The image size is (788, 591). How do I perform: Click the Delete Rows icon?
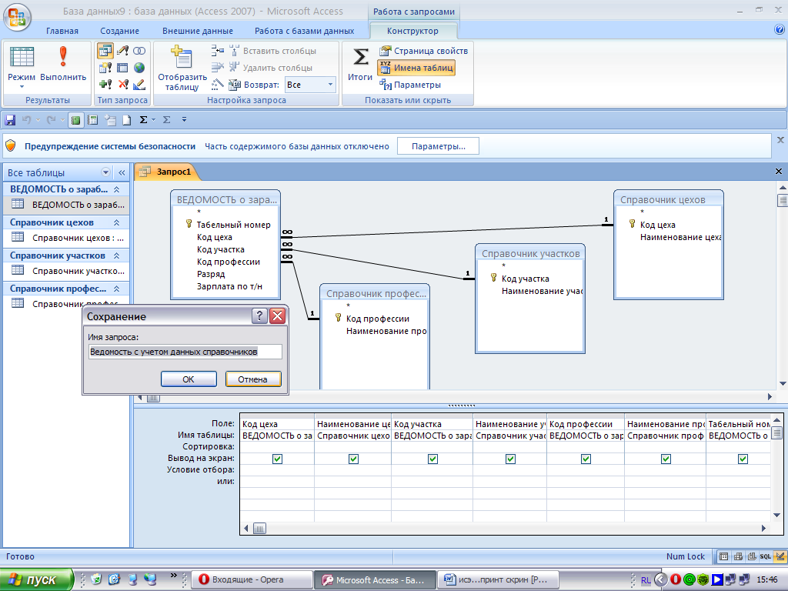(217, 68)
